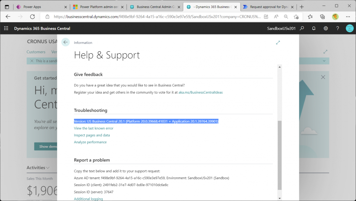Open the settings gear in Business Central
This screenshot has height=201, width=356.
pos(325,29)
